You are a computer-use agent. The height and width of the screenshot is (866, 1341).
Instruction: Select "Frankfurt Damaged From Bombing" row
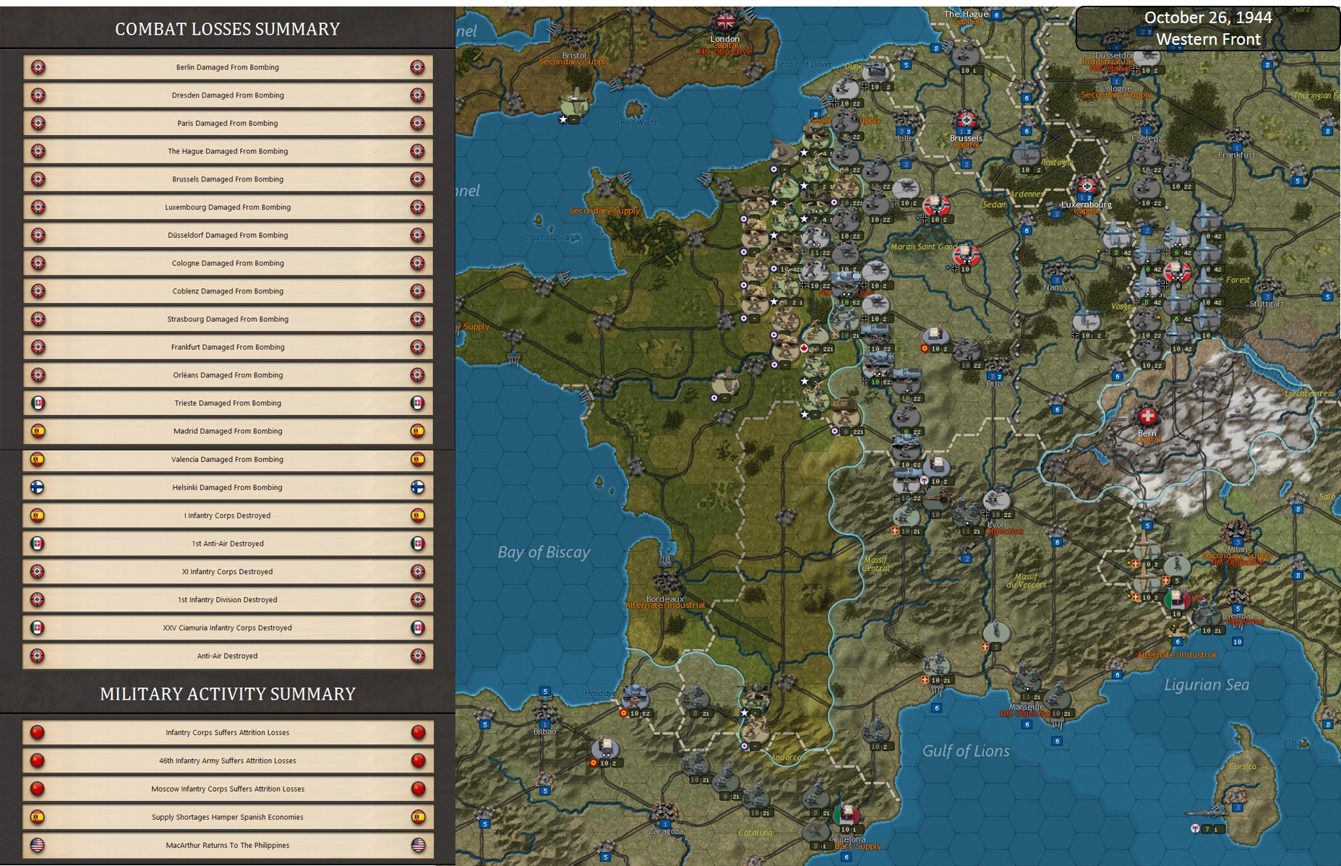pyautogui.click(x=228, y=348)
